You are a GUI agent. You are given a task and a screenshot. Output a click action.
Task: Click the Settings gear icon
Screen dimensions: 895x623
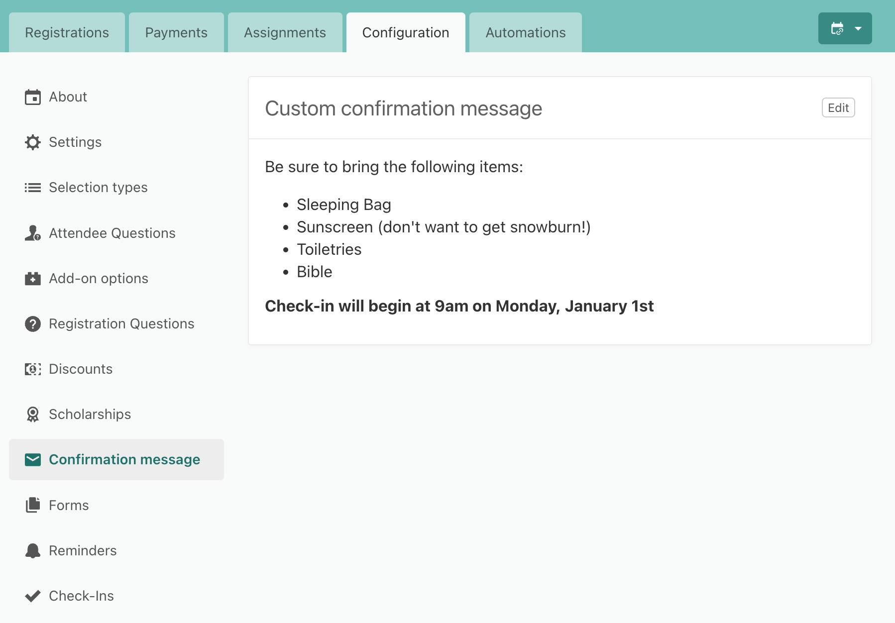[x=33, y=142]
